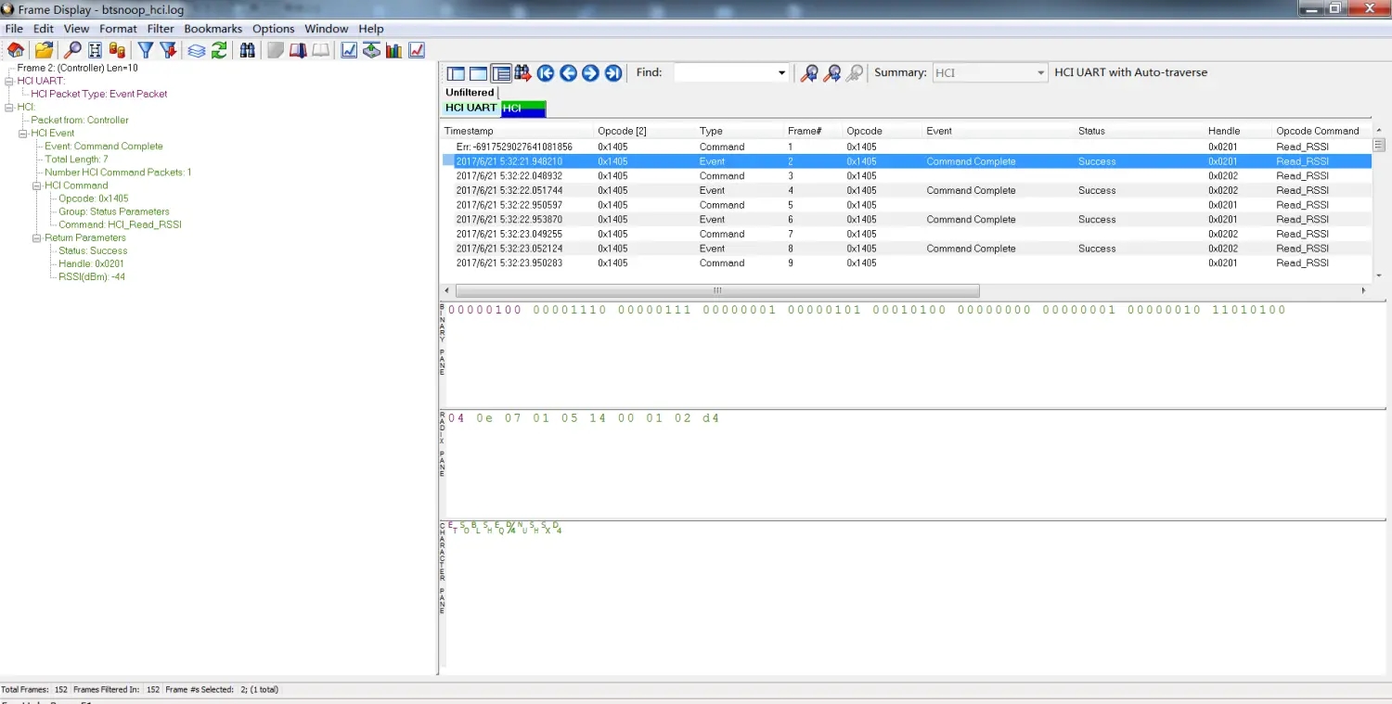Click the first pane layout icon beside Unfiltered
1392x704 pixels.
(456, 73)
